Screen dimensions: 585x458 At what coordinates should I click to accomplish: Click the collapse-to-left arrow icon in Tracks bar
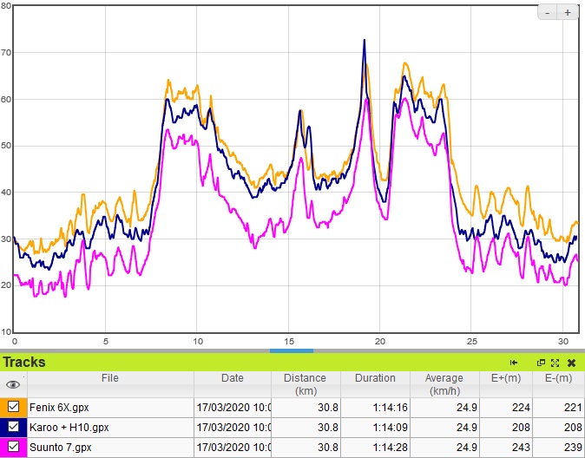514,363
